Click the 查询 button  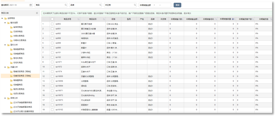(177, 5)
